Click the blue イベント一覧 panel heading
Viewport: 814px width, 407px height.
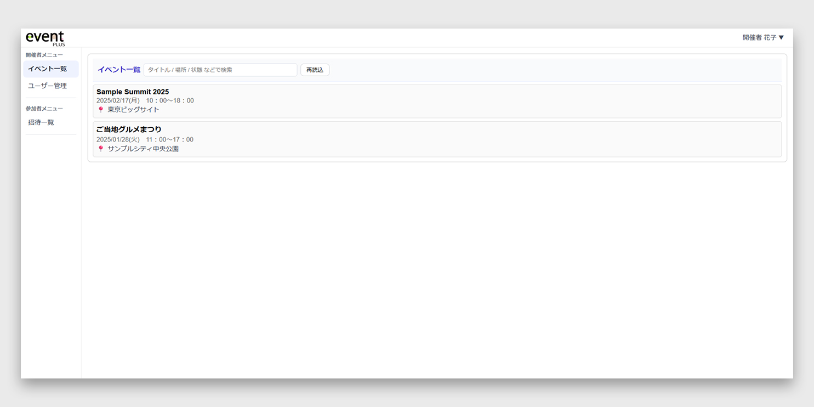click(x=119, y=70)
